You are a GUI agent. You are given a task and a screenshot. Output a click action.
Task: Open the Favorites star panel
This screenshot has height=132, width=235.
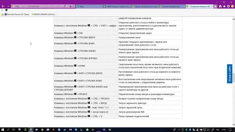coord(224,6)
